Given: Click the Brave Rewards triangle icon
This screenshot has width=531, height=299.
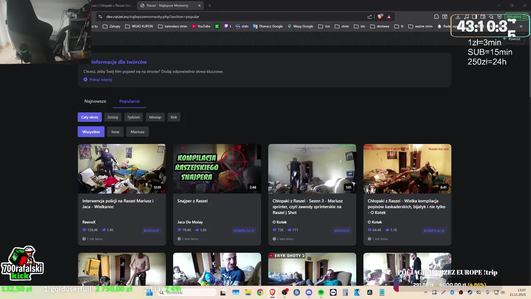Looking at the screenshot, I should click(x=389, y=17).
